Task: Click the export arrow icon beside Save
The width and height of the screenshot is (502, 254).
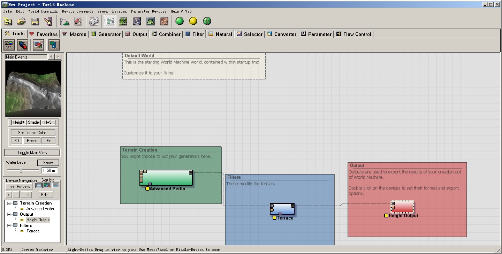Action: coord(48,21)
